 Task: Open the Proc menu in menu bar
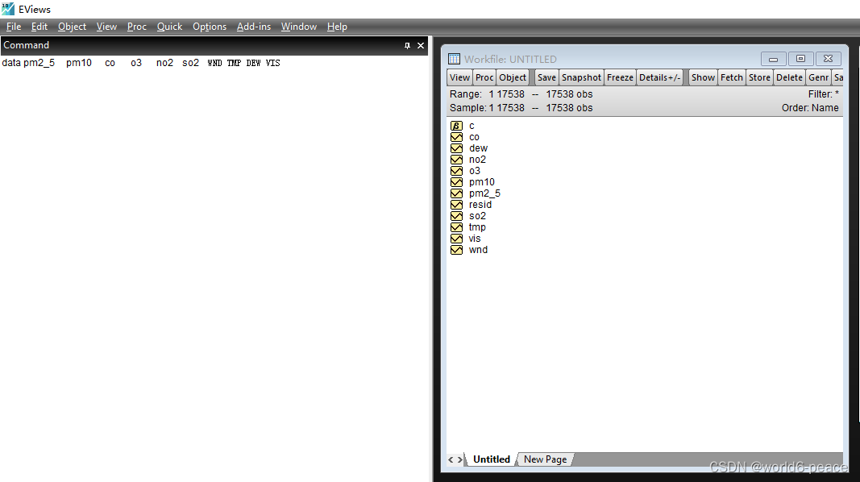click(136, 27)
